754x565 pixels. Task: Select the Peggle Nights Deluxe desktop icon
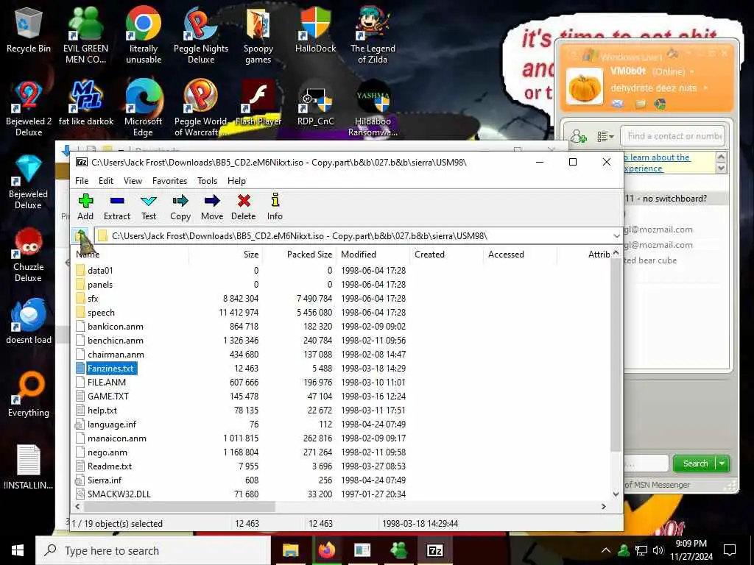point(201,35)
